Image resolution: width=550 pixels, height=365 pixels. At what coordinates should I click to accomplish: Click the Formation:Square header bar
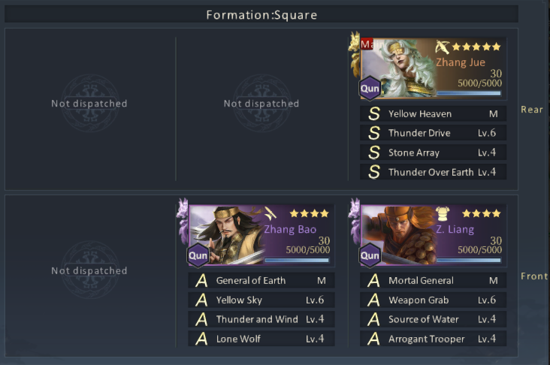point(261,15)
